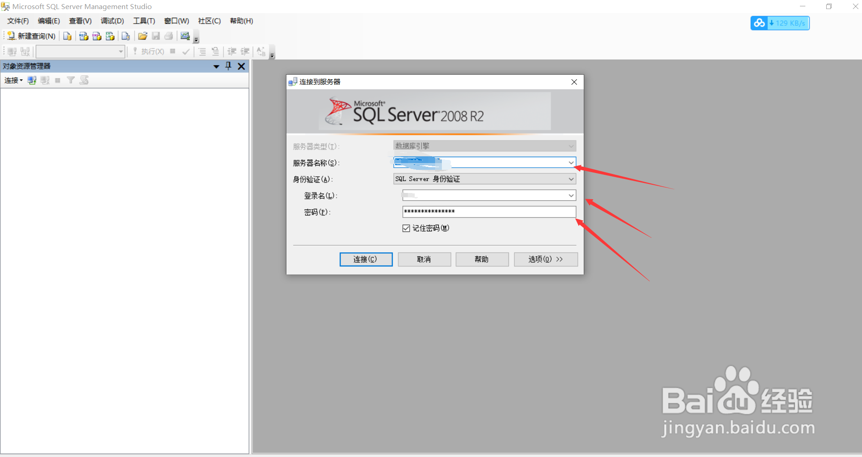Open the available databases dropdown
The height and width of the screenshot is (457, 862).
pyautogui.click(x=80, y=52)
